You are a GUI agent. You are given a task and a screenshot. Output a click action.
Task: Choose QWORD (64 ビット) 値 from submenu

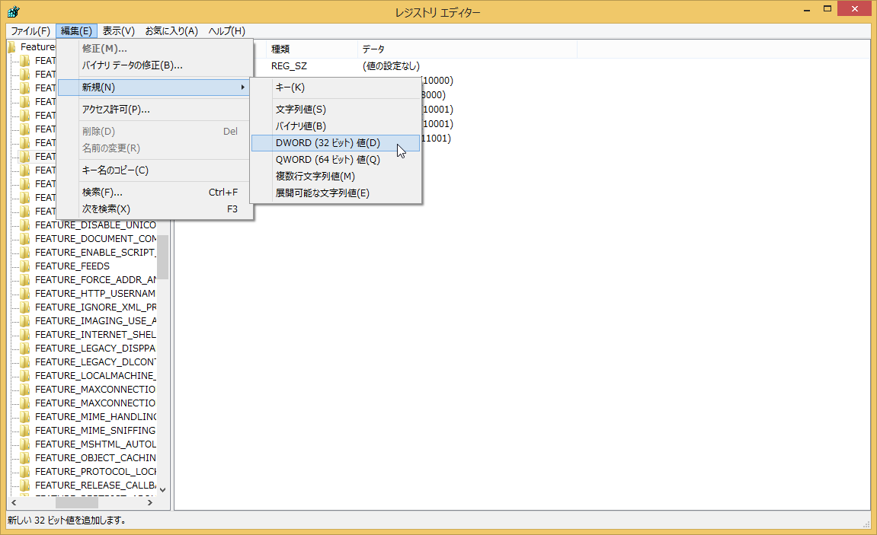(x=328, y=160)
